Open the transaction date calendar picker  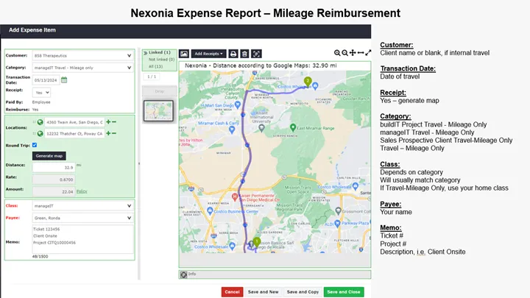(64, 80)
